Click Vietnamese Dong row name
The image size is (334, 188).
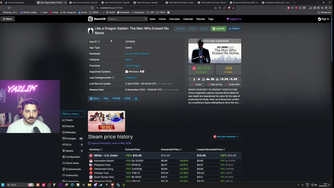103,169
